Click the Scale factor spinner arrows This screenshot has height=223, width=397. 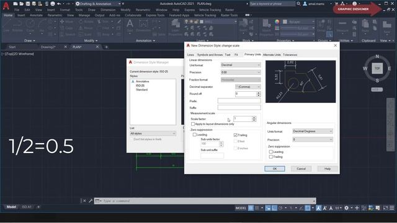[x=254, y=118]
